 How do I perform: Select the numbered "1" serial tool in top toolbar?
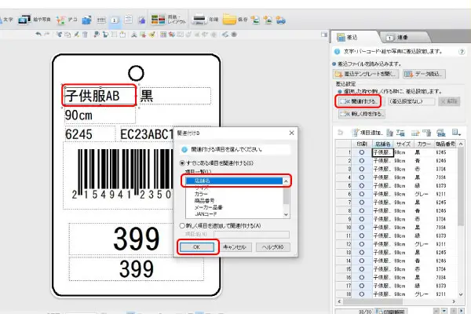coord(115,20)
